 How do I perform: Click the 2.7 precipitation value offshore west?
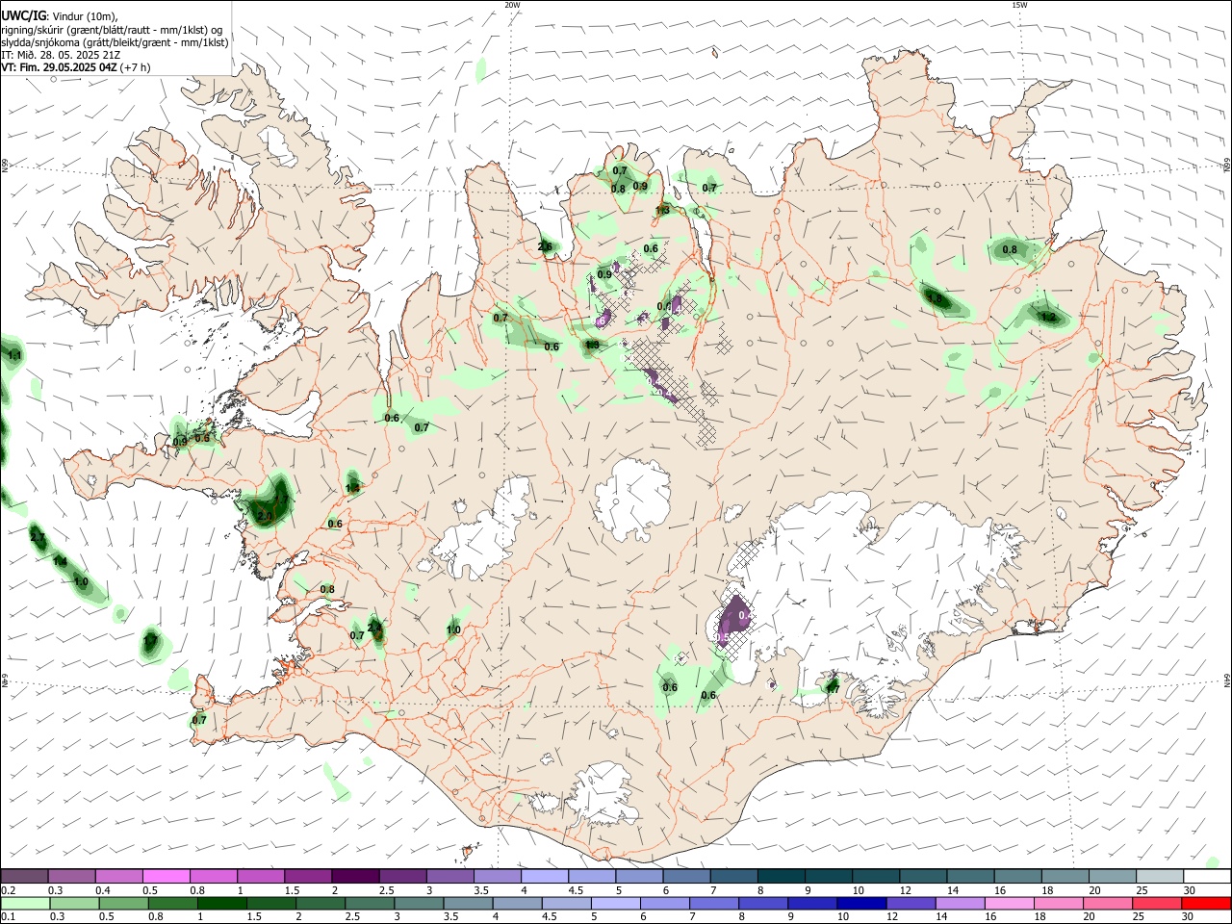pos(37,537)
